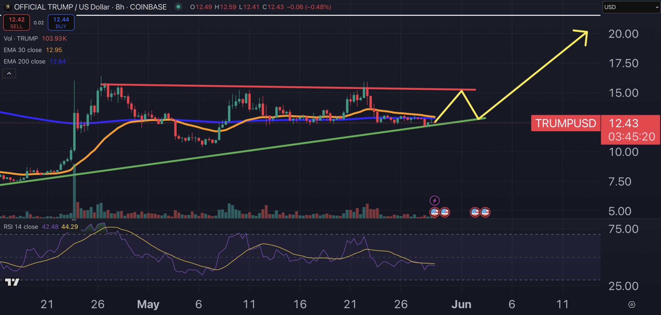Click the TRUMP coin logo icon
This screenshot has height=315, width=661.
coord(8,7)
